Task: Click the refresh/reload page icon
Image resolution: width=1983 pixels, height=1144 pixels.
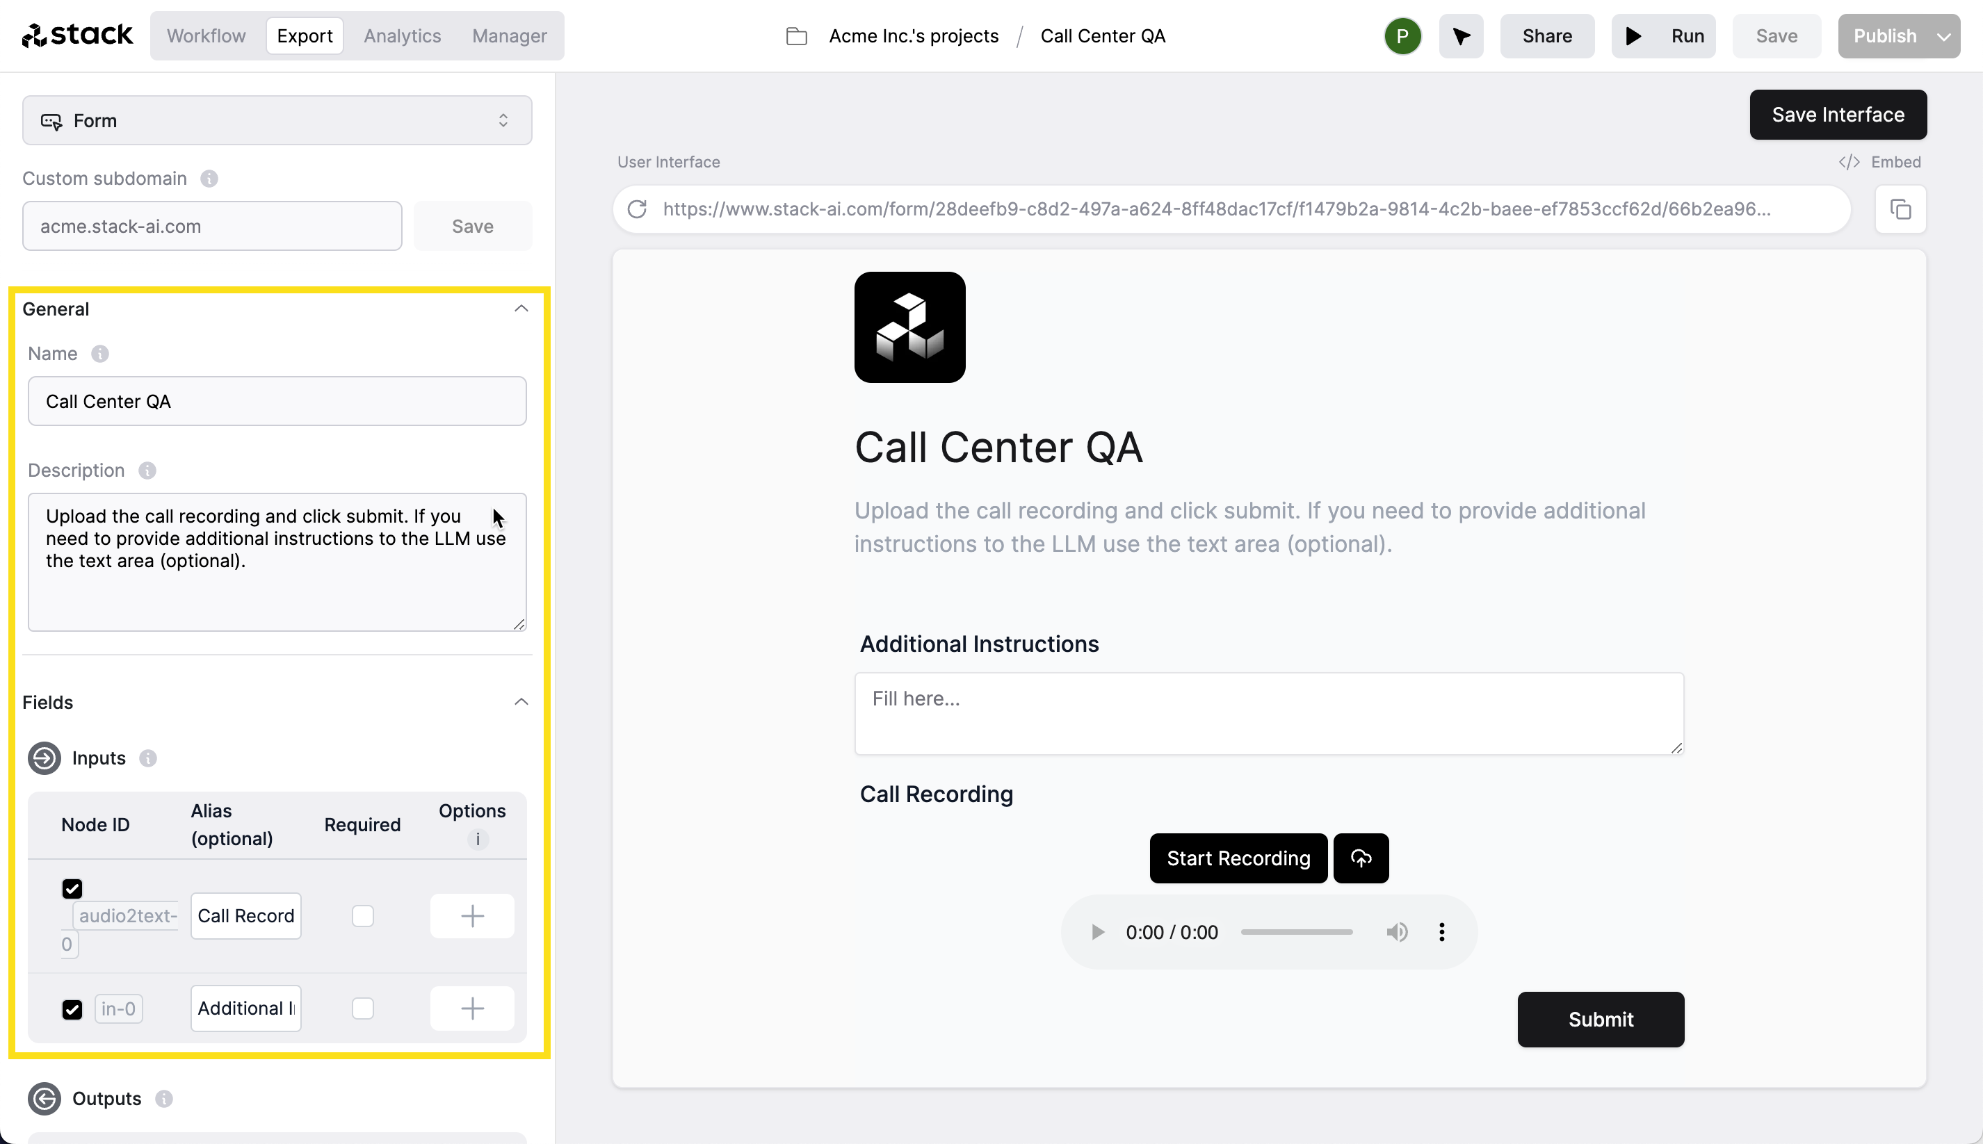Action: 638,209
